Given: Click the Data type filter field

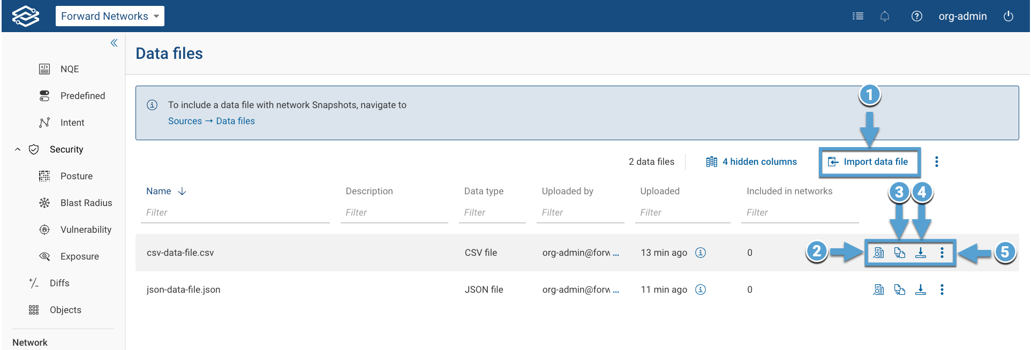Looking at the screenshot, I should click(492, 212).
